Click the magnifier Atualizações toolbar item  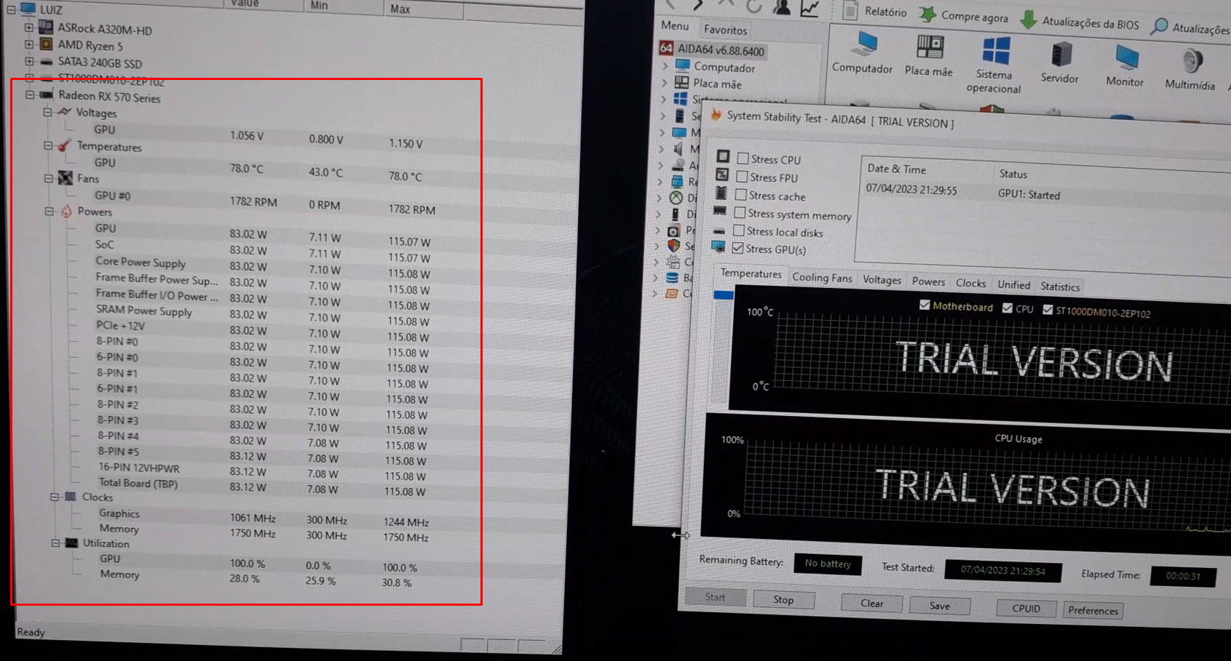(x=1191, y=28)
